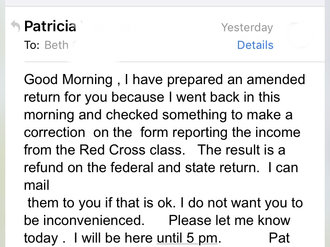
Task: Tap 'Please let me know' text
Action: [x=229, y=220]
